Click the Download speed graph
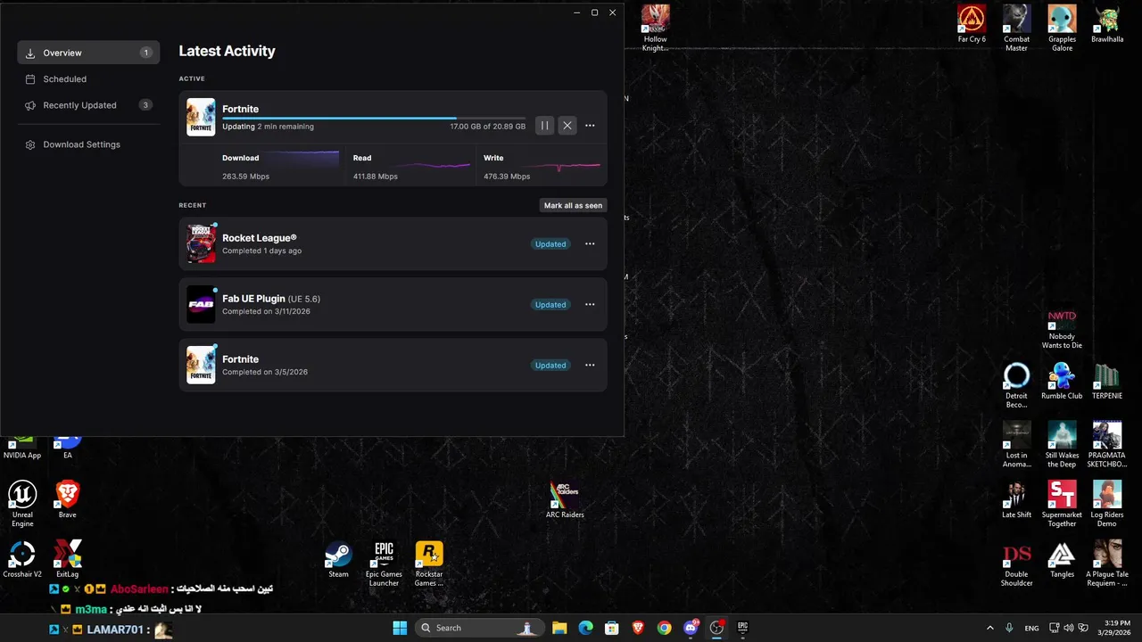1142x642 pixels. (x=303, y=160)
